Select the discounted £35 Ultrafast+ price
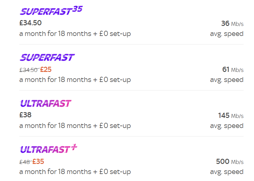The height and width of the screenshot is (181, 254). tap(38, 161)
